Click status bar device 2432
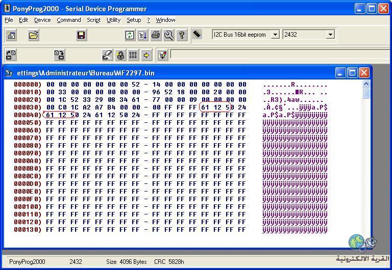392x270 pixels. click(x=76, y=262)
